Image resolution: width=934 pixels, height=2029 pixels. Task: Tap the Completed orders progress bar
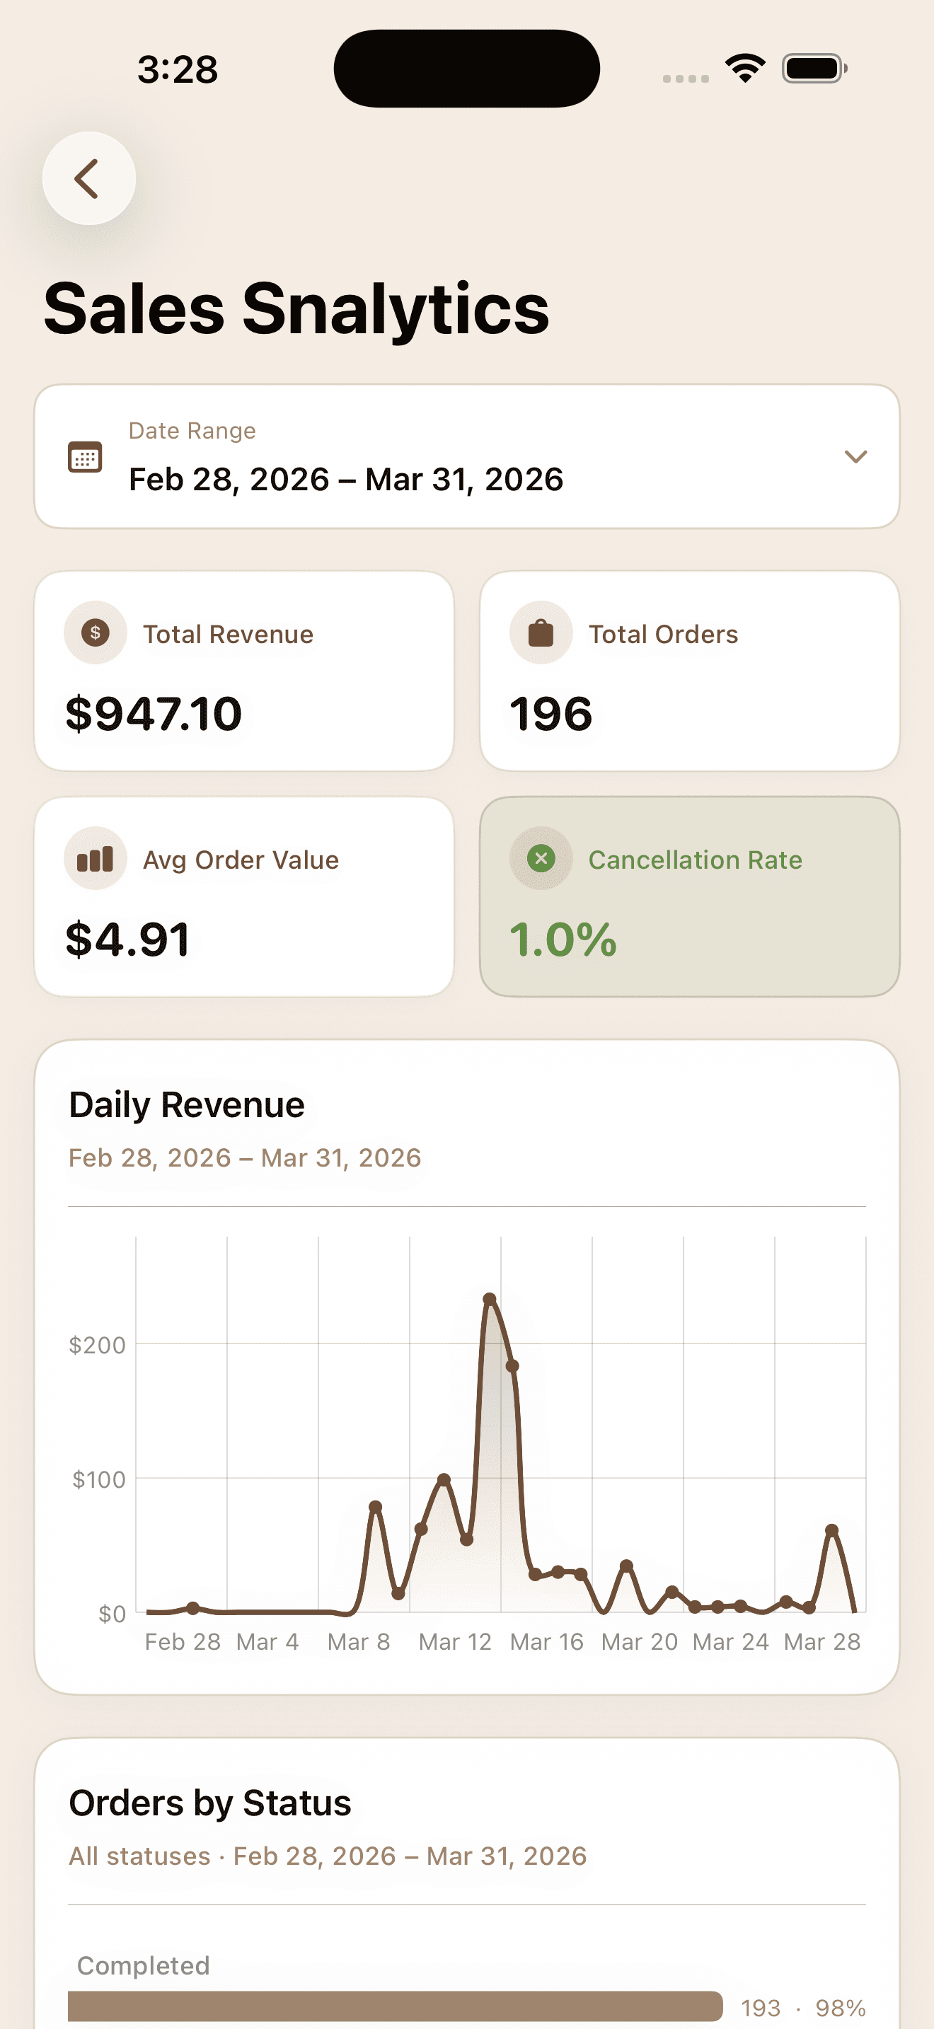tap(396, 2006)
